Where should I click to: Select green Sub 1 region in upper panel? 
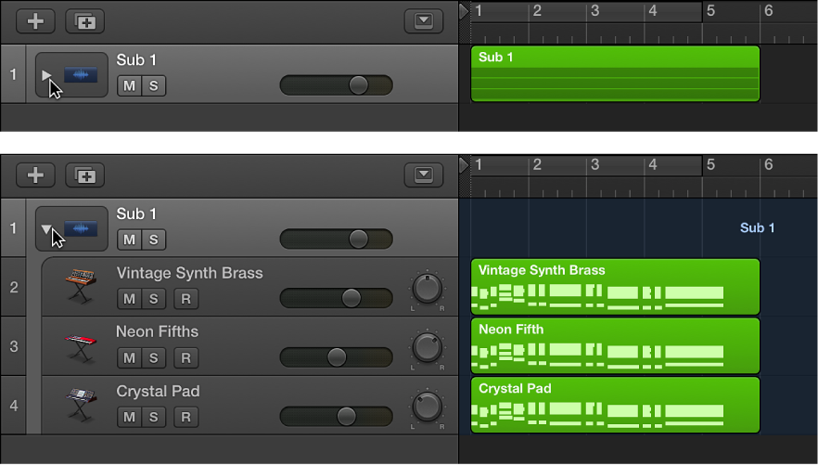point(615,73)
